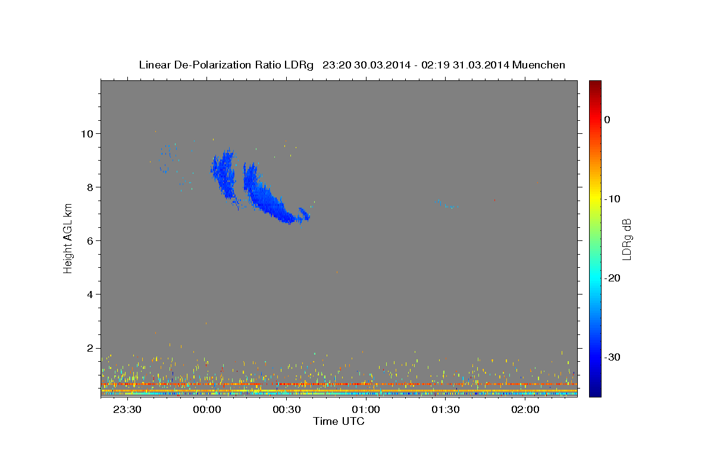Pick the dark blue bottom of the colorbar

595,391
